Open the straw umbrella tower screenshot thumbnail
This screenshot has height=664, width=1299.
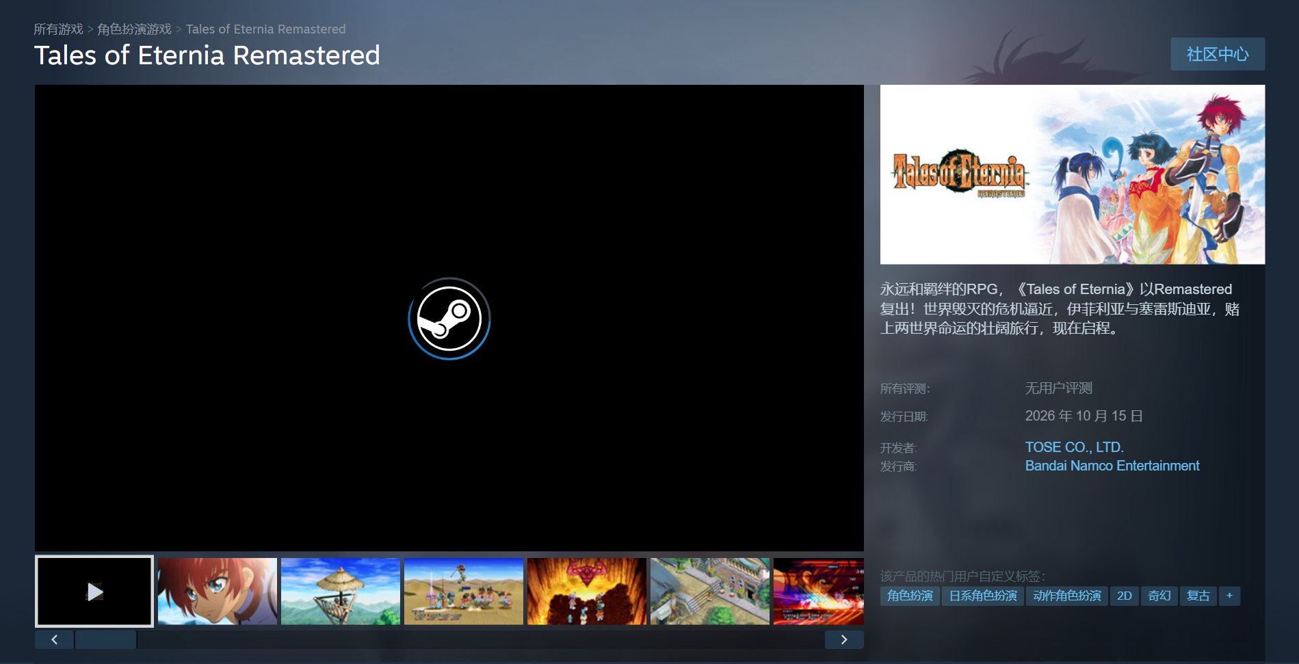(341, 592)
